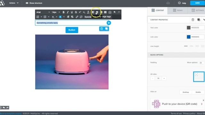The height and width of the screenshot is (115, 205).
Task: Open the cloud save status icon
Action: 168,3
